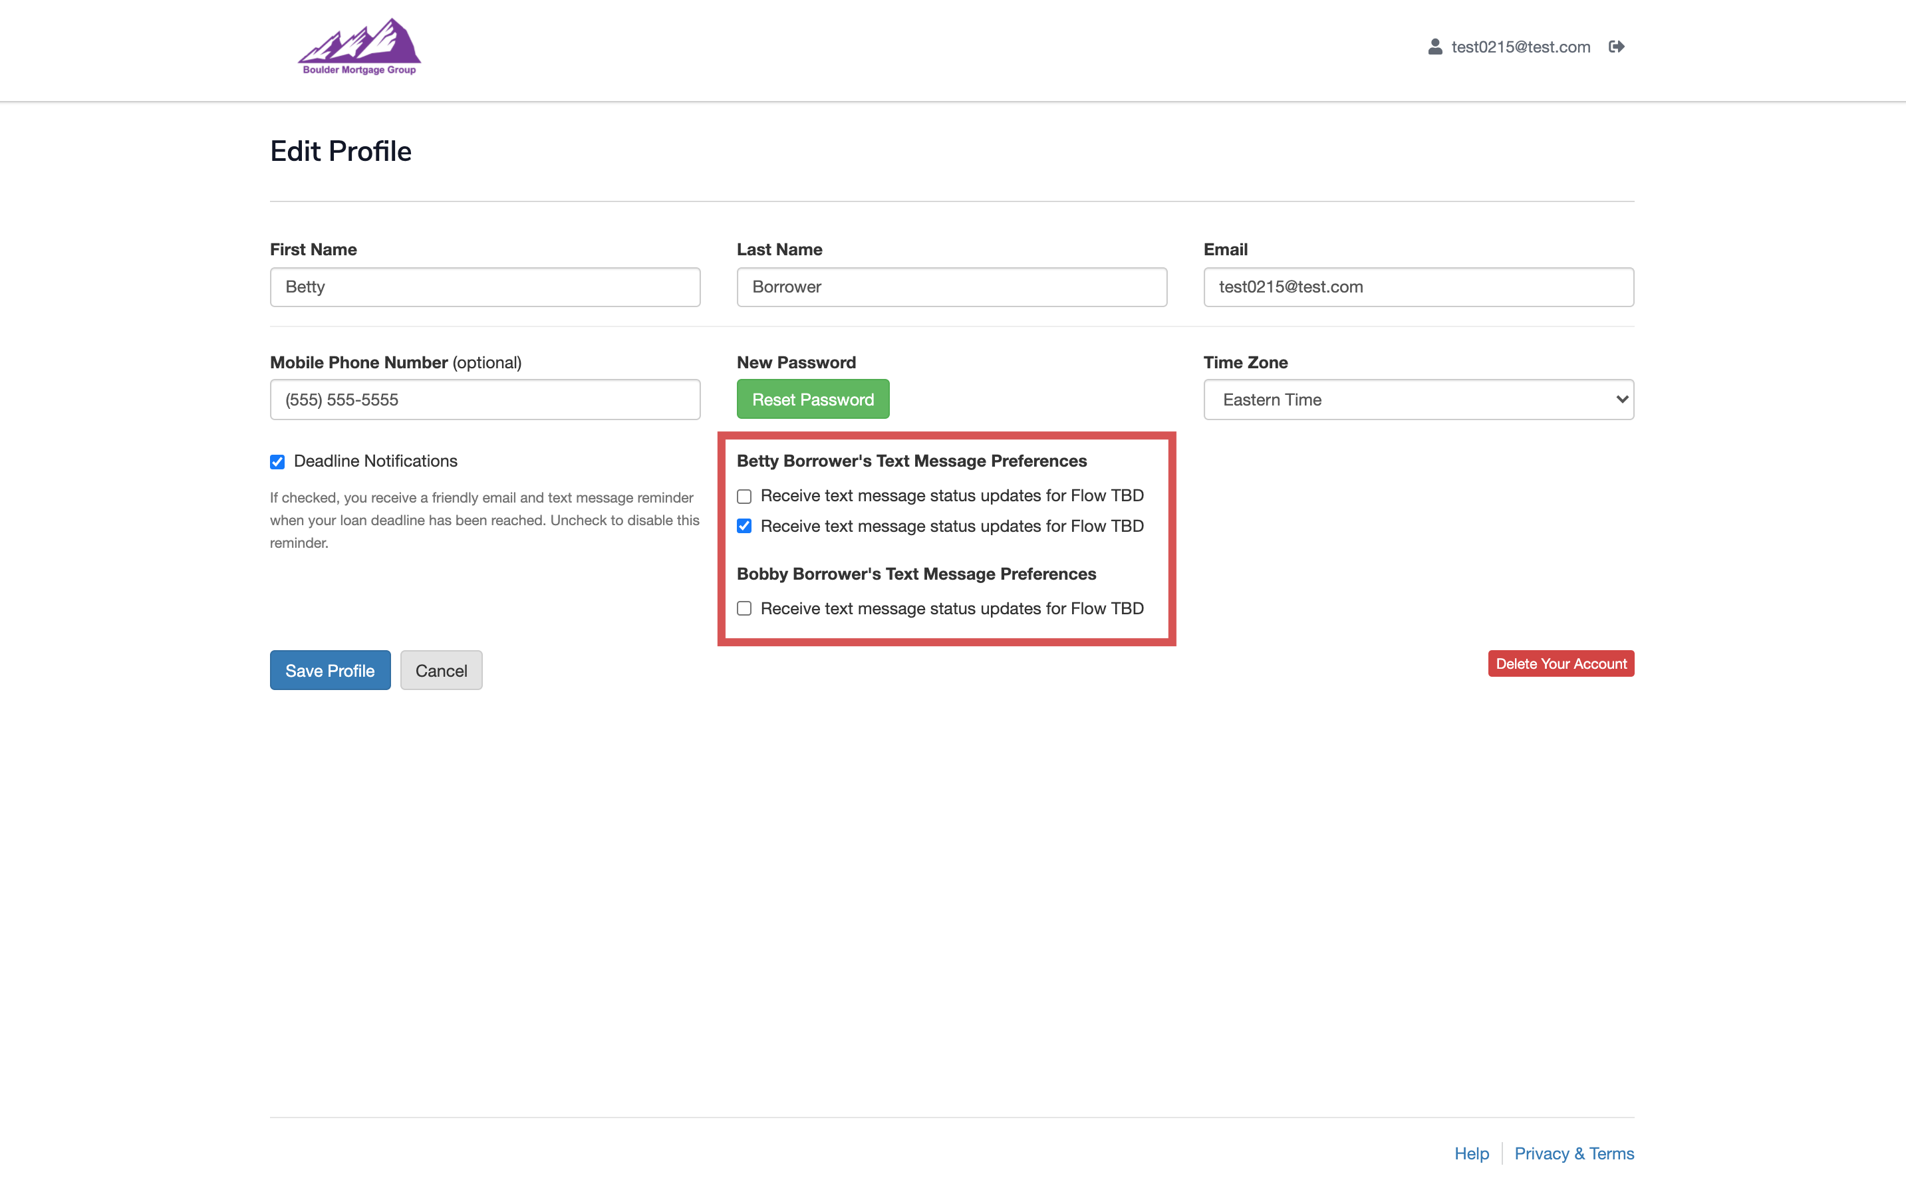Screen dimensions: 1906x1182
Task: Click the Save Profile button
Action: tap(330, 671)
